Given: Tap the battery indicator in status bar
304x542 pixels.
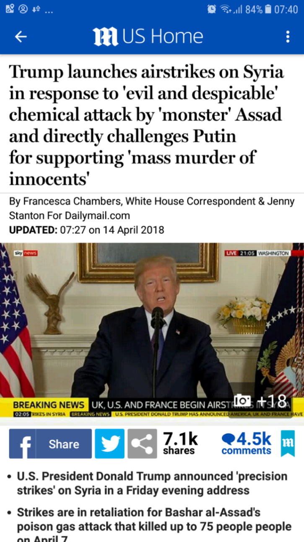Looking at the screenshot, I should 268,10.
